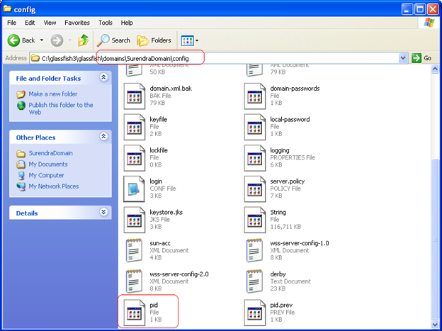Click Publish this folder to the Web
The image size is (442, 331).
pos(61,108)
